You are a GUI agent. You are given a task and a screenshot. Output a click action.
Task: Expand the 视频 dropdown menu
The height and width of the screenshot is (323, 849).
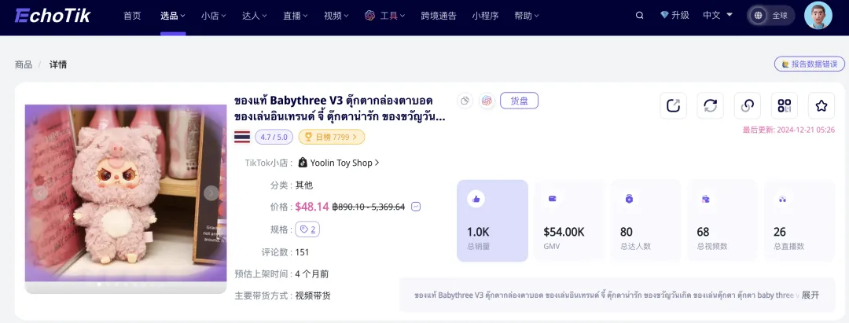(x=336, y=16)
